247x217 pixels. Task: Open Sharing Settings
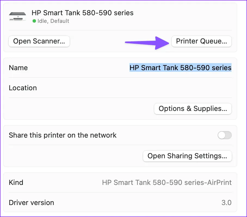tap(187, 156)
